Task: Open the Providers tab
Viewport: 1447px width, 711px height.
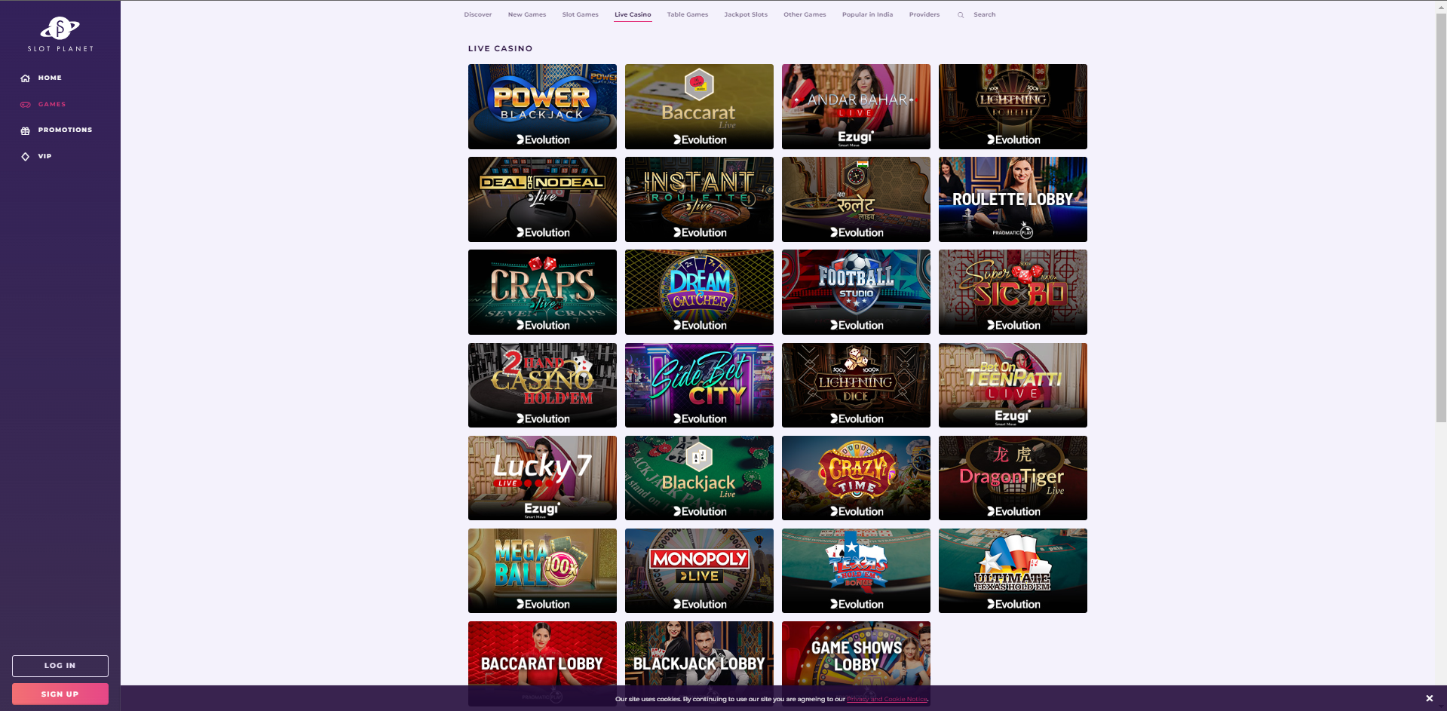Action: click(924, 14)
